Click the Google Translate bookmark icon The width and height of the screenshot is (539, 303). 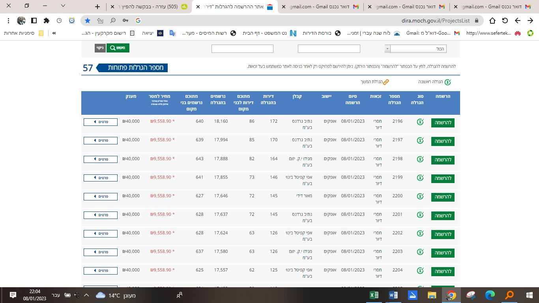172,33
